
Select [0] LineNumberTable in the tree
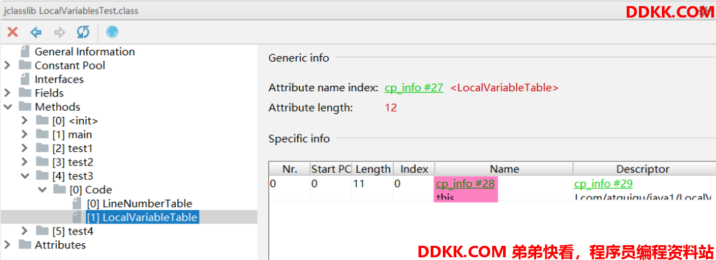click(x=139, y=203)
